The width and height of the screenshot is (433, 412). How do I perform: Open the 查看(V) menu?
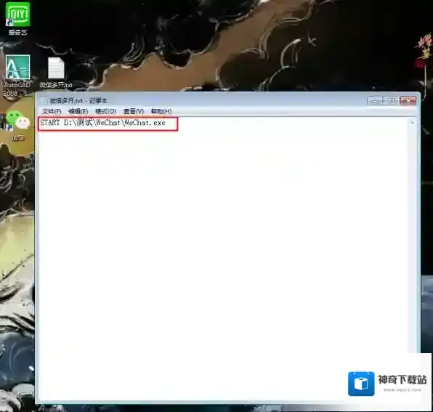(x=134, y=111)
